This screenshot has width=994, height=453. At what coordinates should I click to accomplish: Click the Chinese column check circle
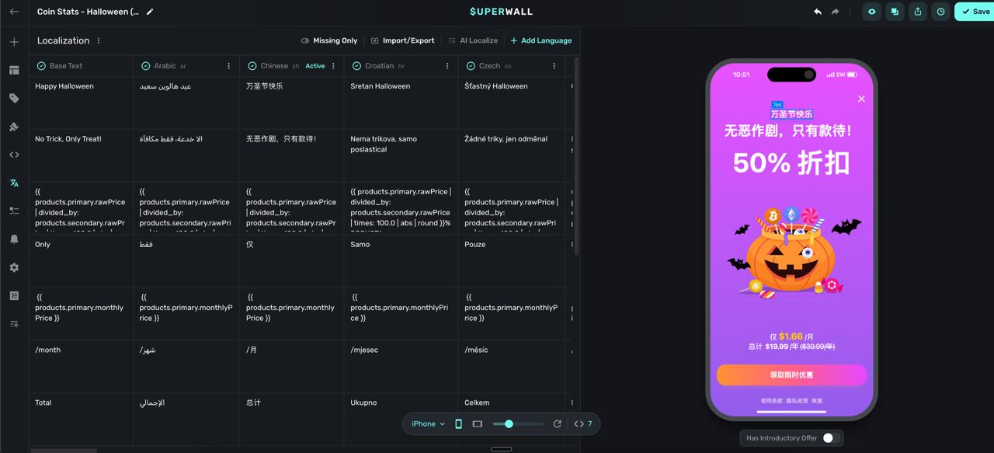pos(252,66)
